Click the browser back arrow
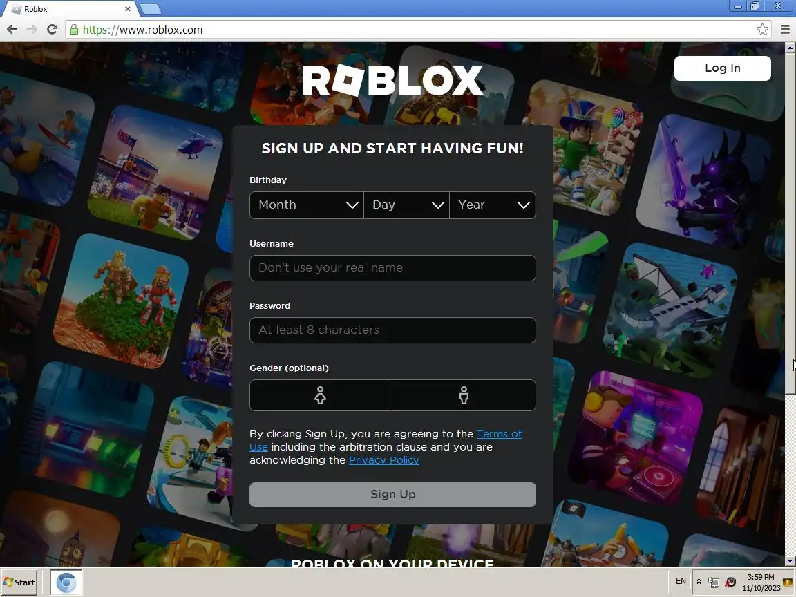 click(12, 30)
